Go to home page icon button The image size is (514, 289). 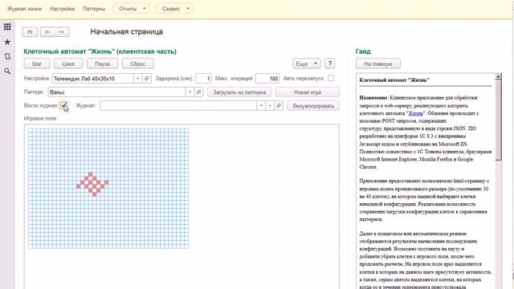30,32
